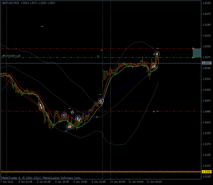Select the circled blue buy marker above 8 Jun 10:45
The image size is (213, 185).
coord(64,115)
